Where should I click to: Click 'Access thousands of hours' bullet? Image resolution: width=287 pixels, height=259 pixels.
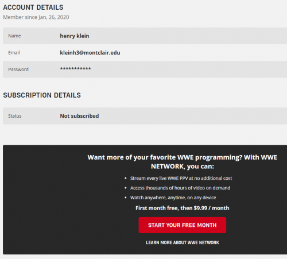click(180, 188)
